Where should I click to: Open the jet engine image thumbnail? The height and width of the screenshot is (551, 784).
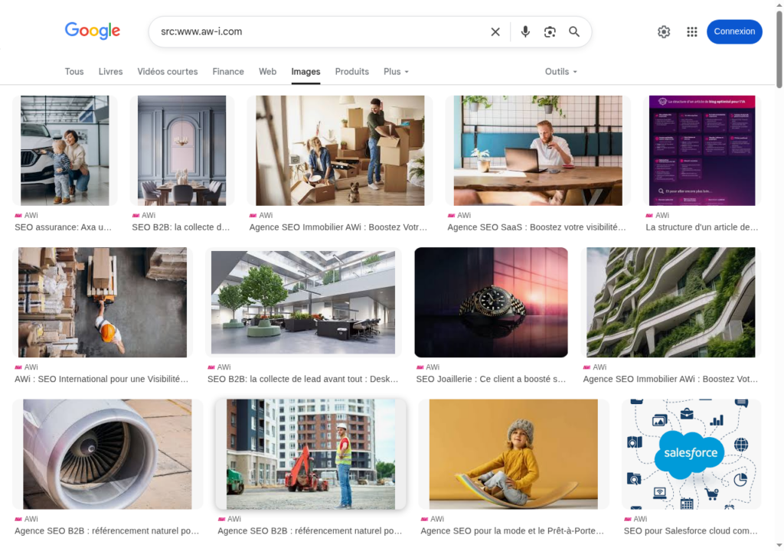coord(107,454)
